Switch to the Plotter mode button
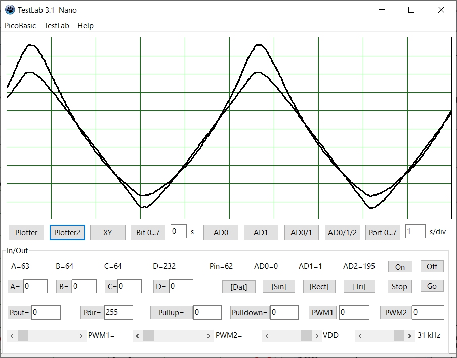Viewport: 457px width, 358px height. [26, 232]
